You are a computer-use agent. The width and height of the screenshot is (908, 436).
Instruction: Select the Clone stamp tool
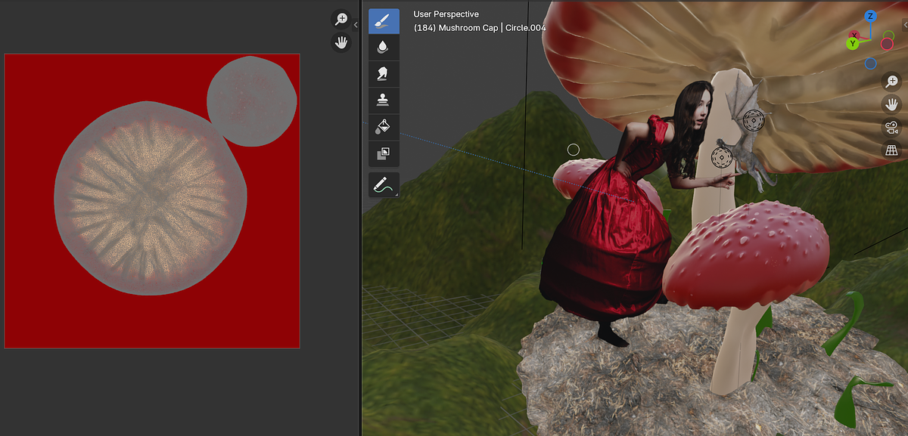tap(384, 100)
